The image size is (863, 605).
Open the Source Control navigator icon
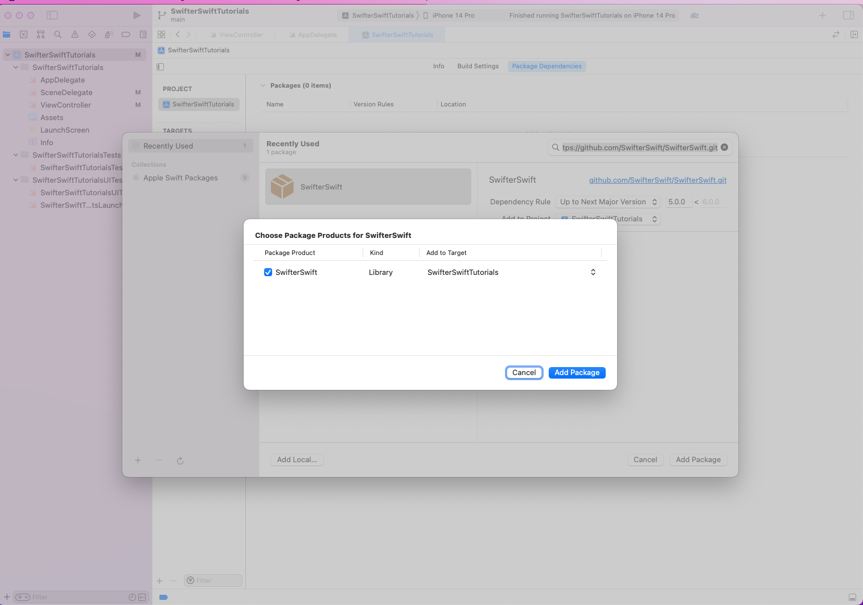pos(24,35)
